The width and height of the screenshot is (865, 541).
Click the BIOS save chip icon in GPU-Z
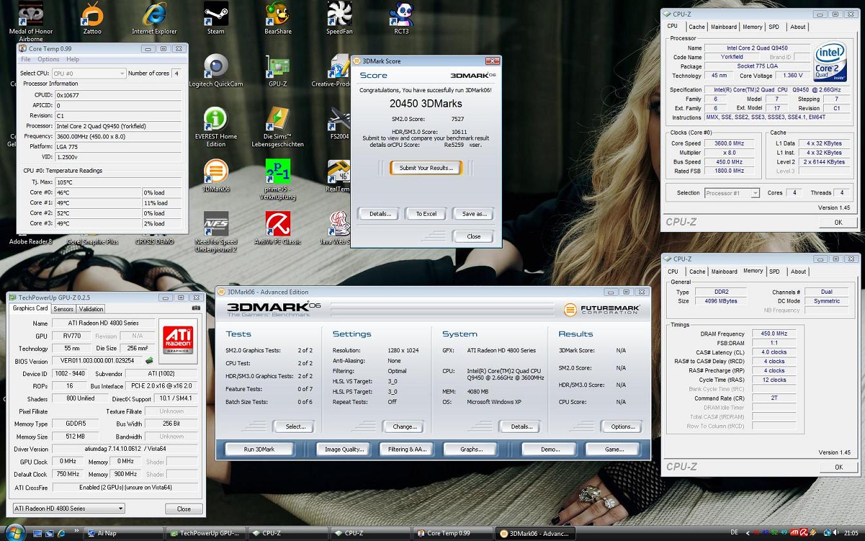(149, 361)
